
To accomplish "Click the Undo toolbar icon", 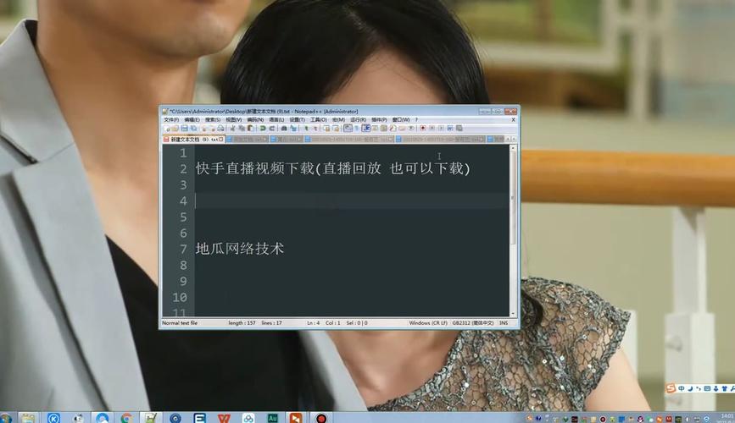I will point(263,129).
